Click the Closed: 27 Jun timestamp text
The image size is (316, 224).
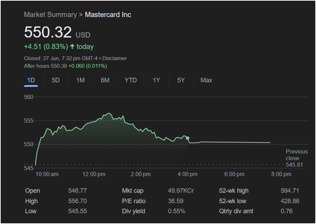pyautogui.click(x=61, y=58)
